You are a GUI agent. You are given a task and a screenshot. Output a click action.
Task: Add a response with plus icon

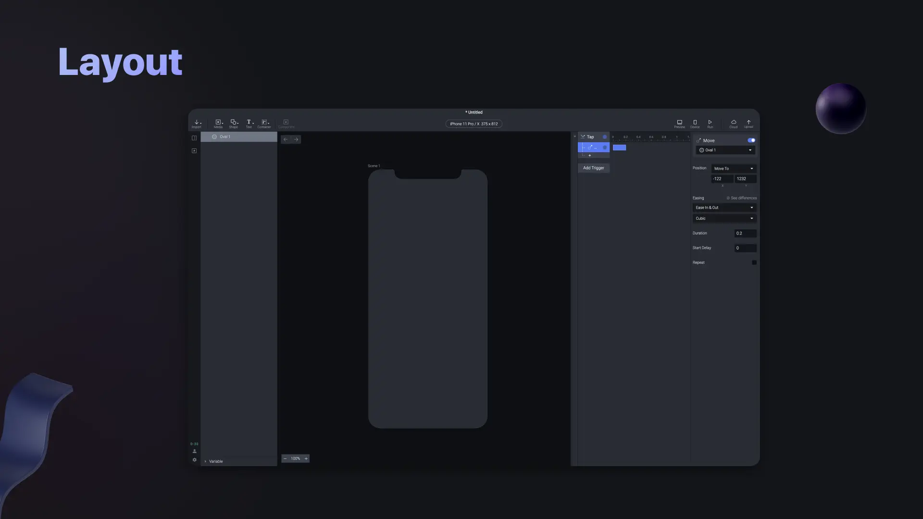coord(590,156)
